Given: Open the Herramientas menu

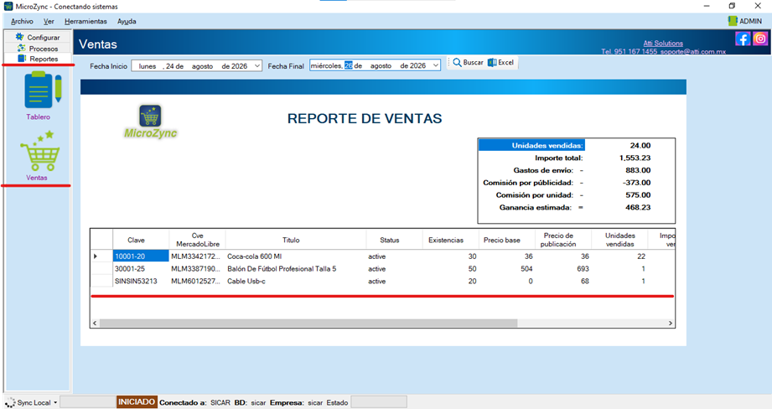Looking at the screenshot, I should [x=85, y=21].
